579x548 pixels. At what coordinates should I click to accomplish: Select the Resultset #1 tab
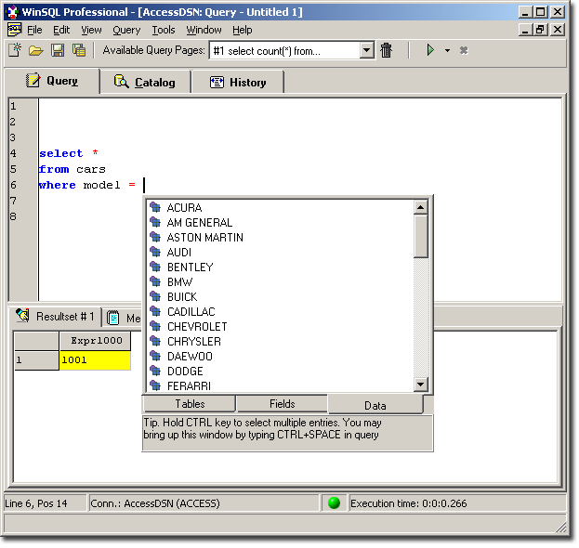pos(56,317)
